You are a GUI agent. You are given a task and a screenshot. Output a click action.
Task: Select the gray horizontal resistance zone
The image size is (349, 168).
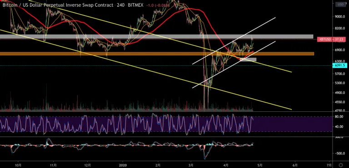click(x=156, y=37)
